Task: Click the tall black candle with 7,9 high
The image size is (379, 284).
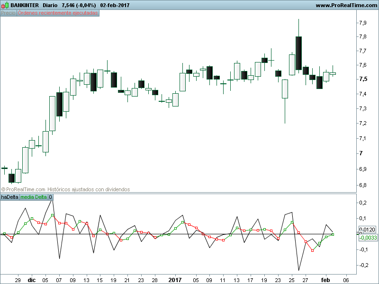Action: click(x=298, y=53)
